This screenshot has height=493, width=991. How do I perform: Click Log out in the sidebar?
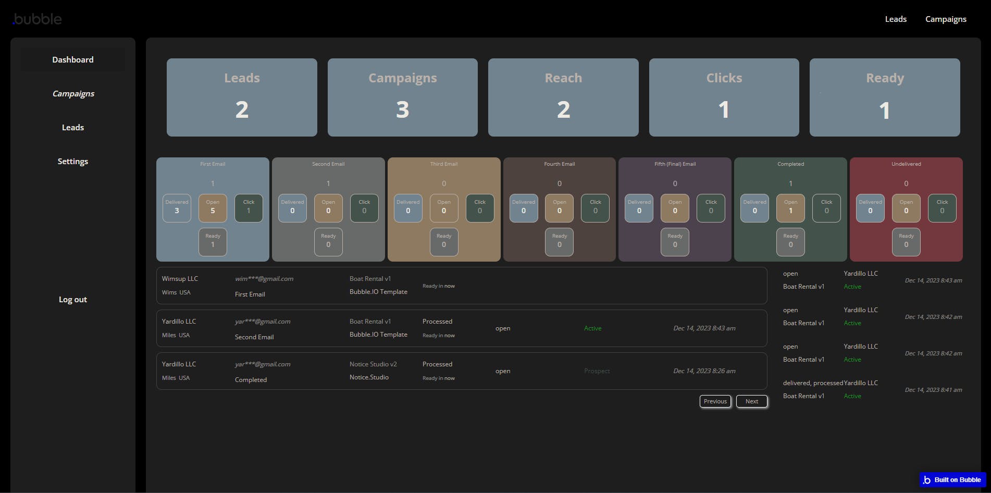[73, 300]
